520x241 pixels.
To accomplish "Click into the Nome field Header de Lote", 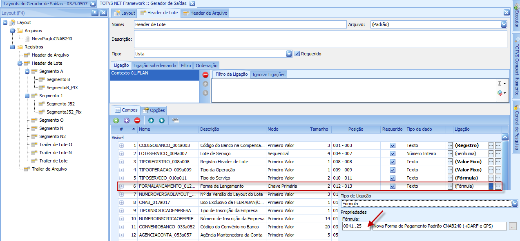I will point(240,24).
